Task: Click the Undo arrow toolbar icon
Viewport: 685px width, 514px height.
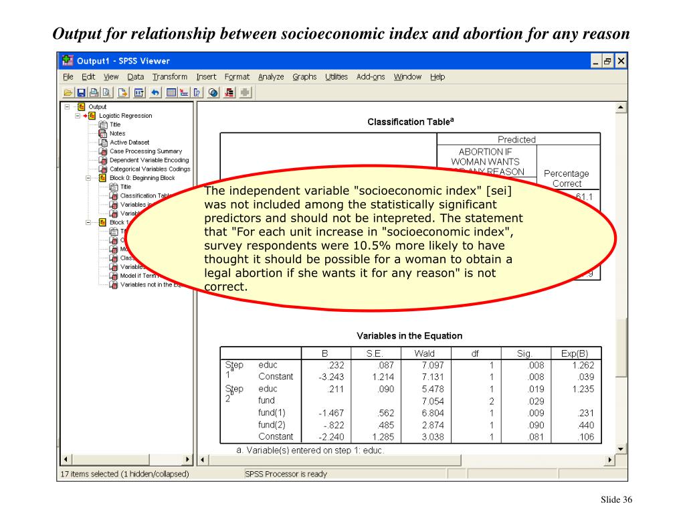Action: tap(155, 92)
